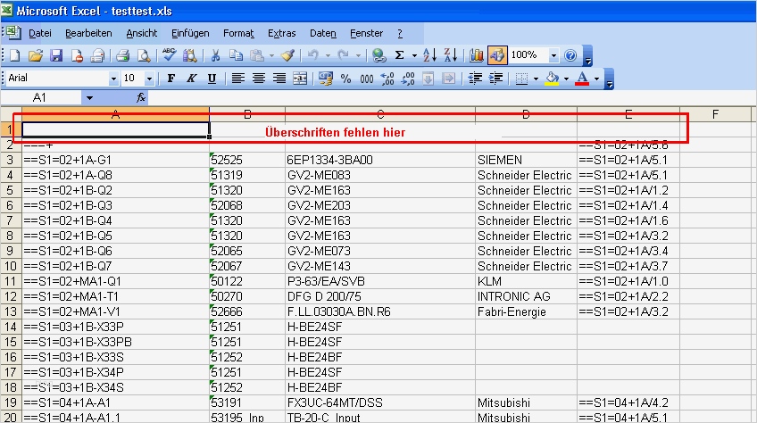Toggle underline formatting (U button)
The height and width of the screenshot is (423, 757).
(212, 79)
